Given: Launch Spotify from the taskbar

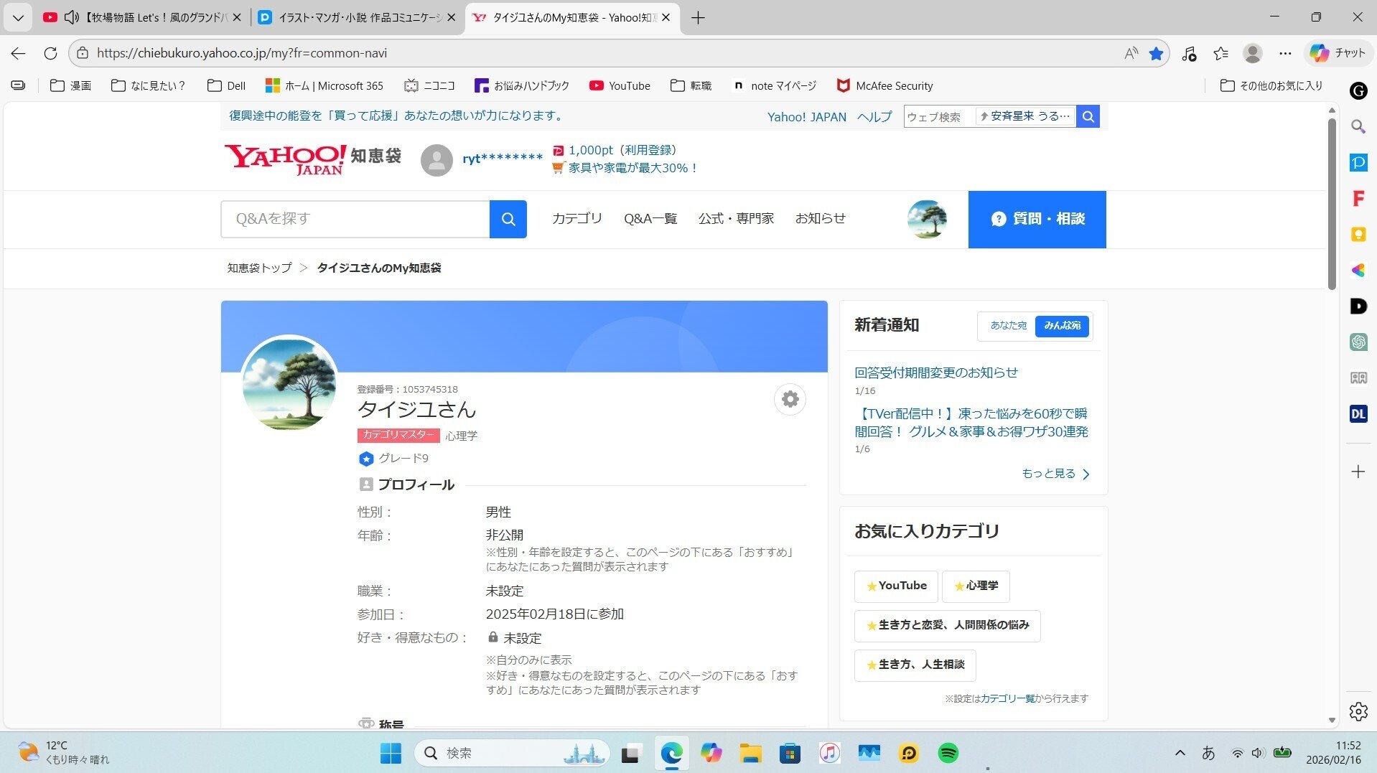Looking at the screenshot, I should click(x=948, y=753).
